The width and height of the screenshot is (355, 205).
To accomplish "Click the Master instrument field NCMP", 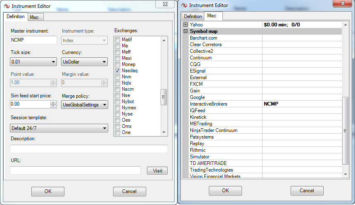I will (x=33, y=40).
